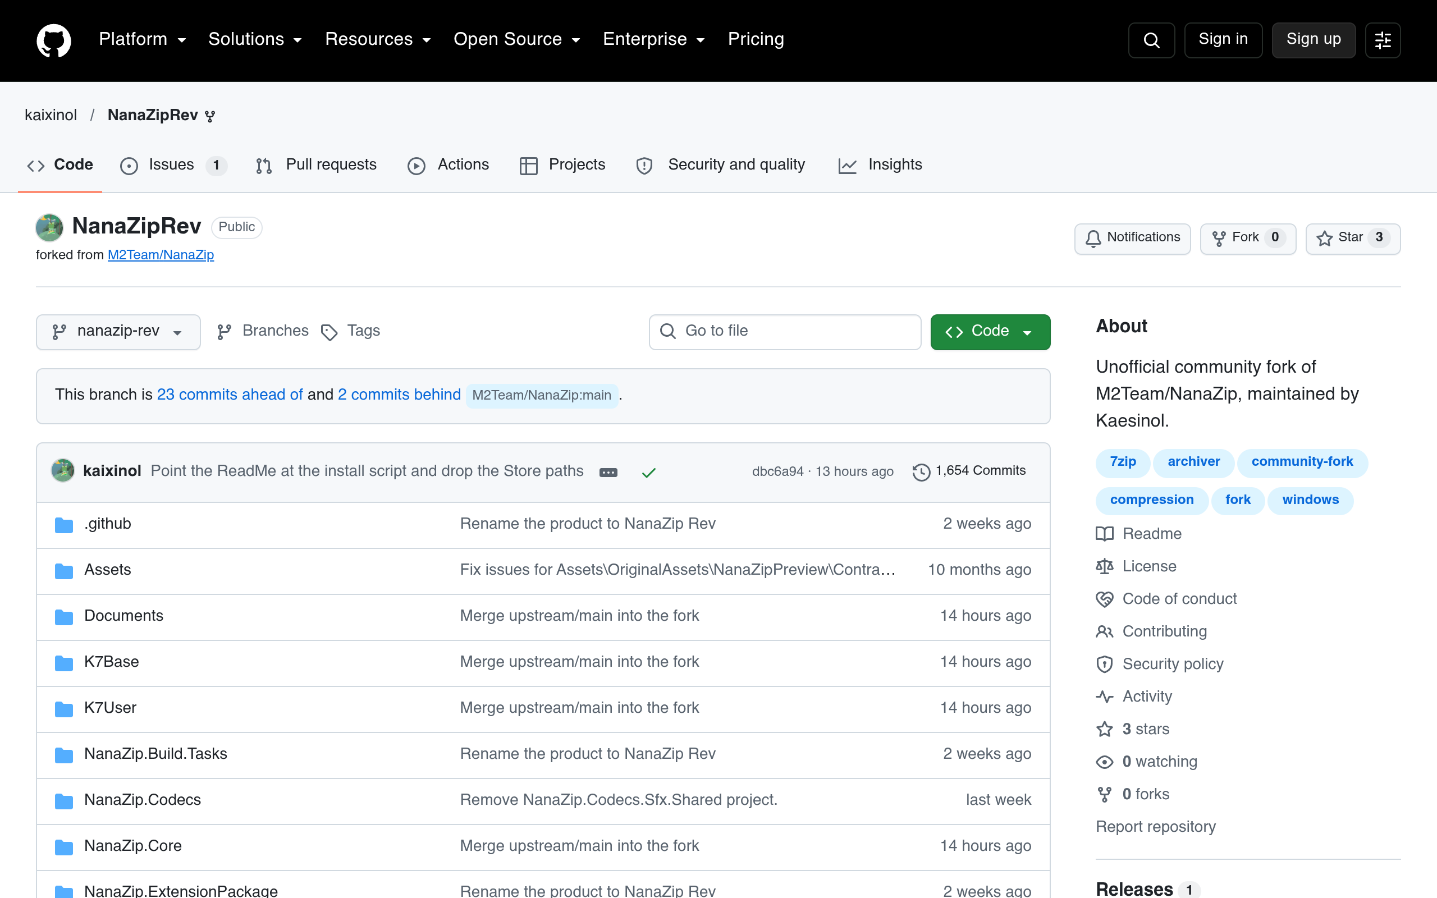The width and height of the screenshot is (1437, 898).
Task: Open the appearance settings sliders icon
Action: 1383,40
